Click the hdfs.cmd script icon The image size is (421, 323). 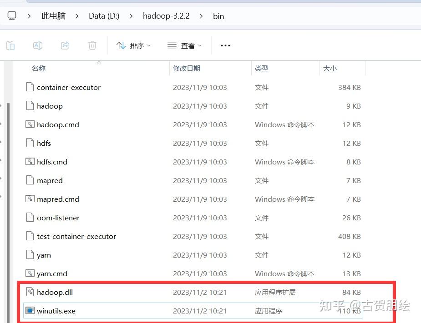click(x=29, y=161)
